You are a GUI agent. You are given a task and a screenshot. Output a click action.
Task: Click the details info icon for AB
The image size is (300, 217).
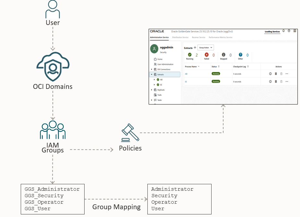pyautogui.click(x=271, y=74)
